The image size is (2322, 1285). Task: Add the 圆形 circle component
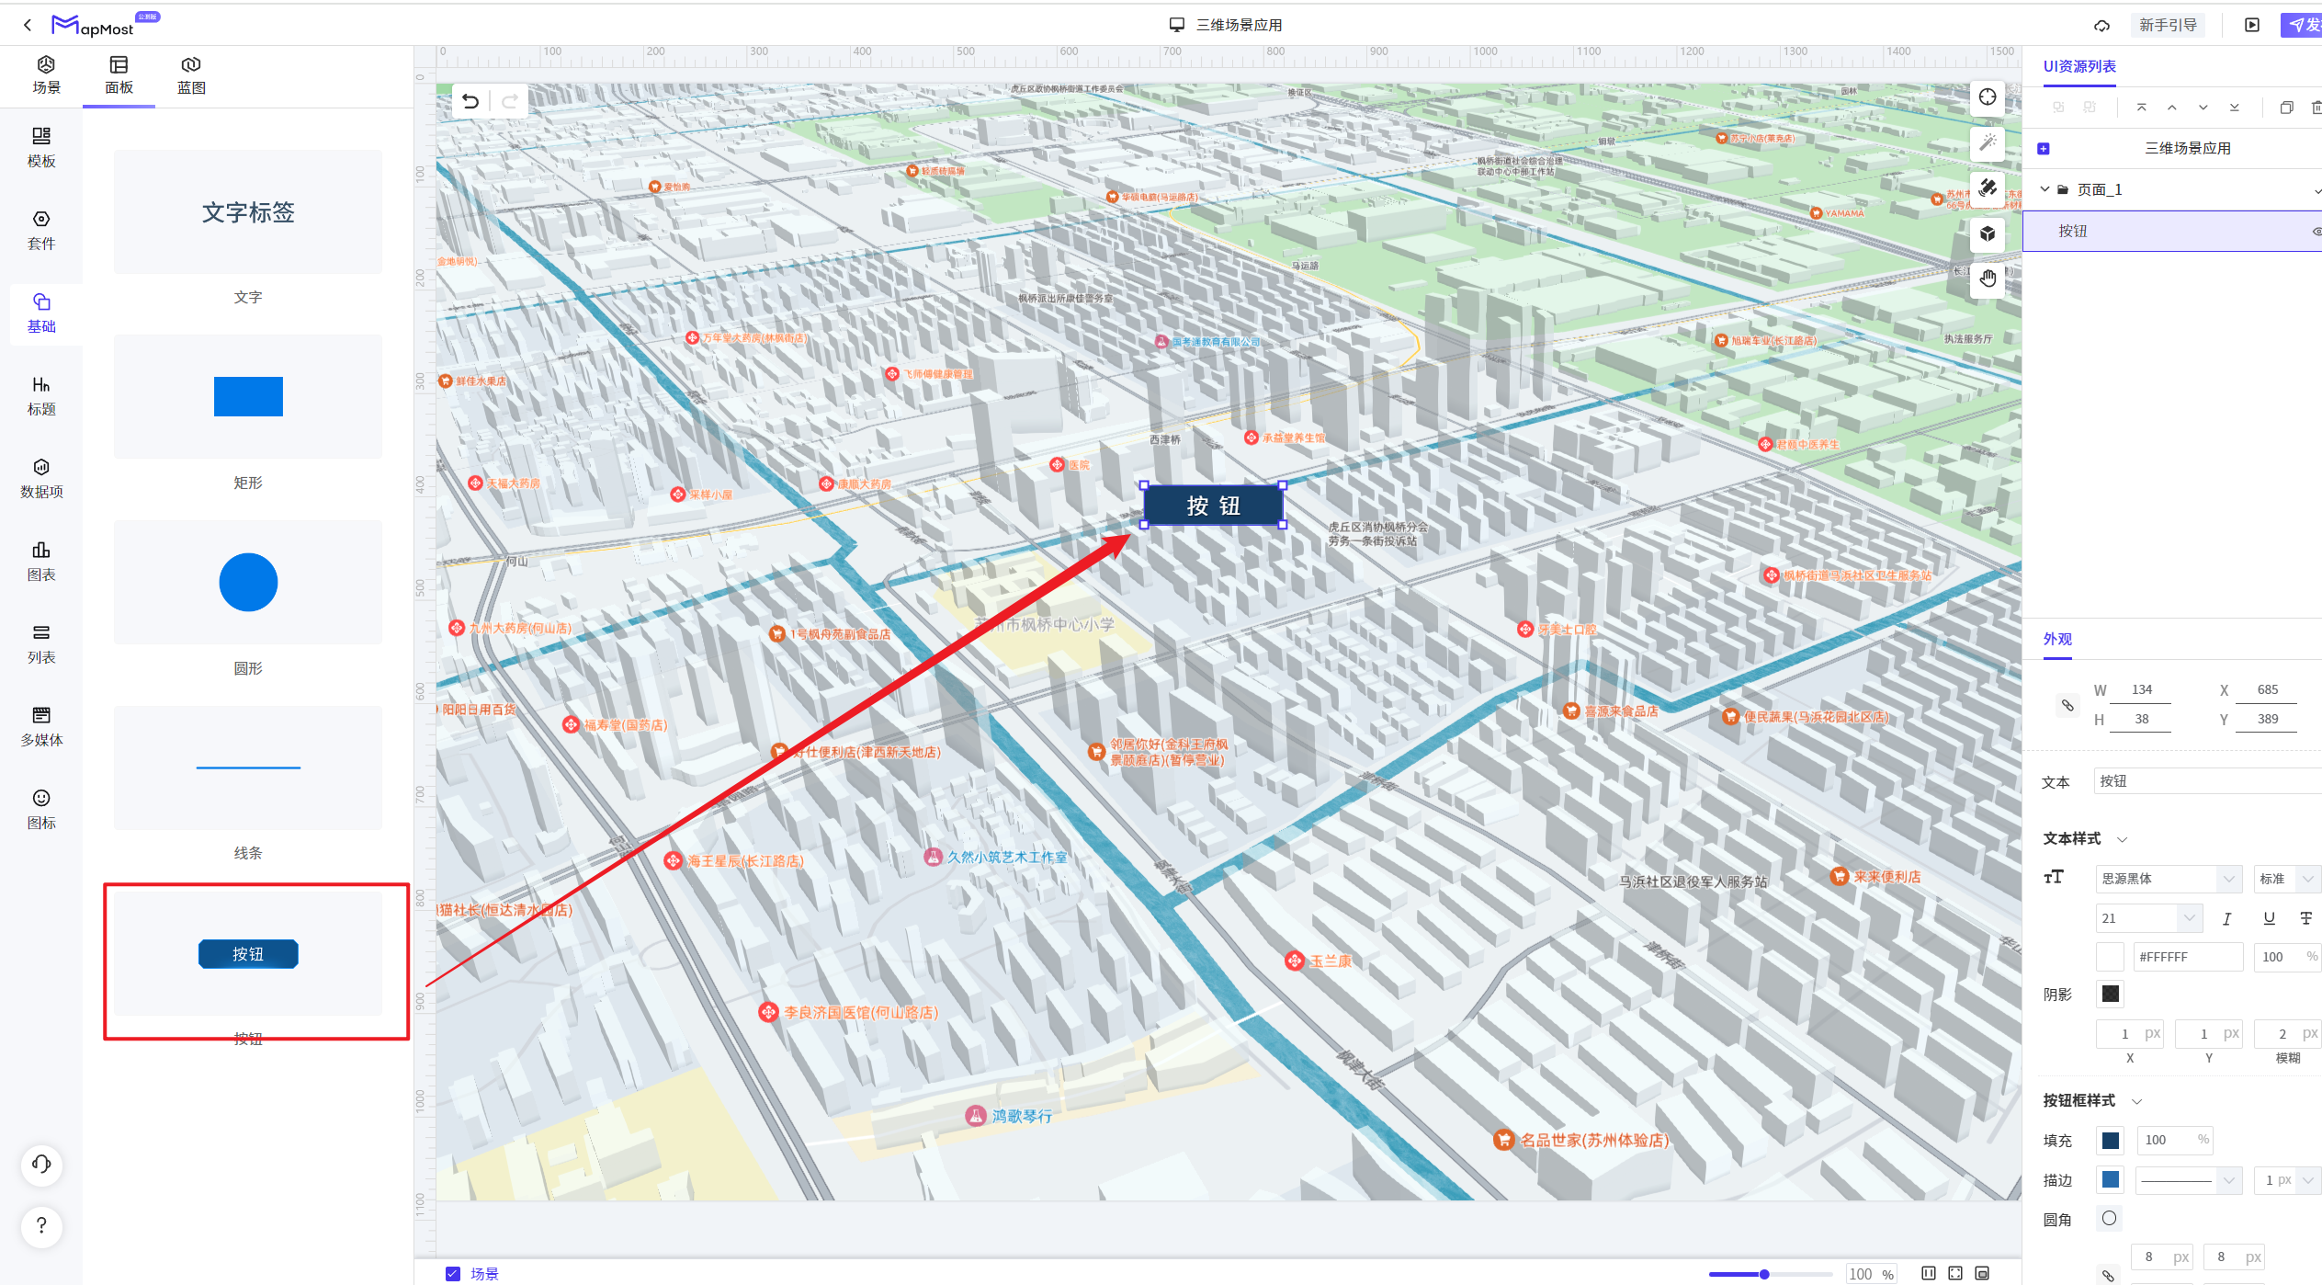click(248, 583)
